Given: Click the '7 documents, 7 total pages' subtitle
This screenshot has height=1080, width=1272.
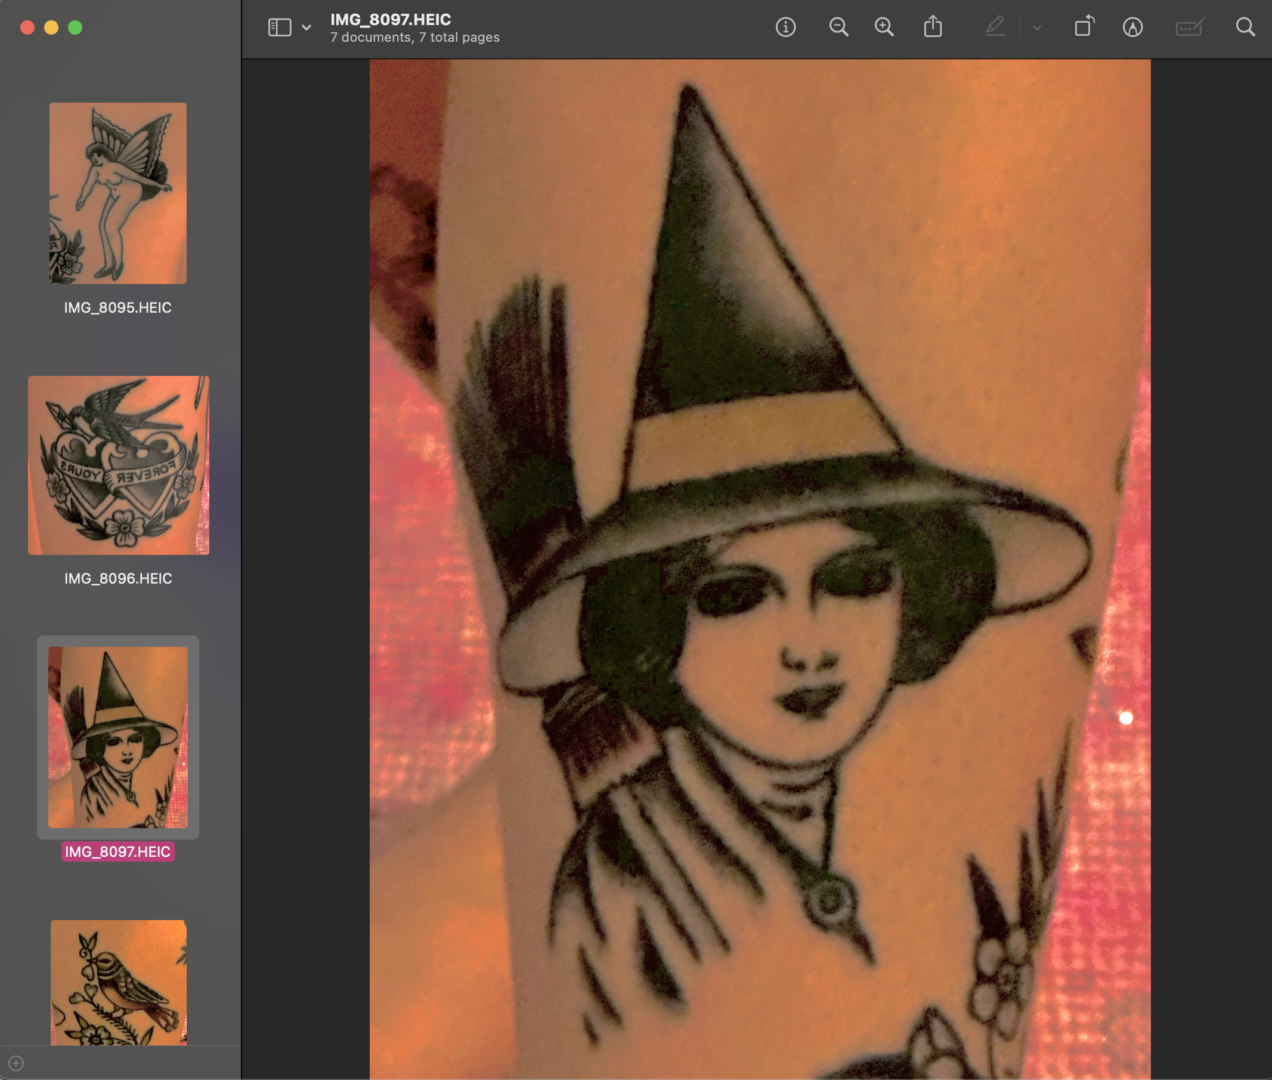Looking at the screenshot, I should pyautogui.click(x=415, y=38).
